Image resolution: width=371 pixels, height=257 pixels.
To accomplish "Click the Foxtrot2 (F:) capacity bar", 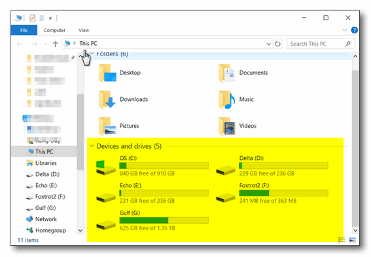I will pyautogui.click(x=283, y=193).
